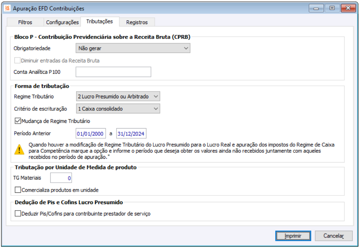Click the warning text about Regime Tributário change

point(181,151)
